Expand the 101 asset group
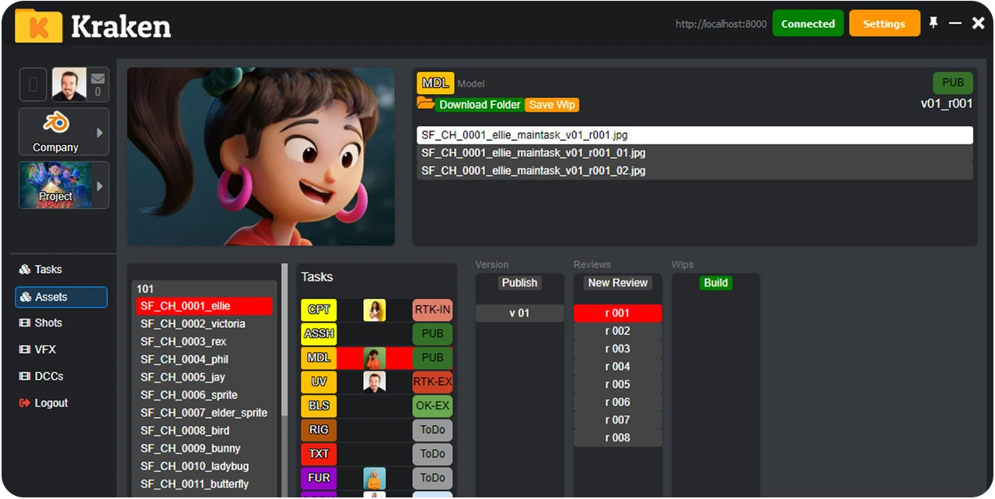 (145, 288)
